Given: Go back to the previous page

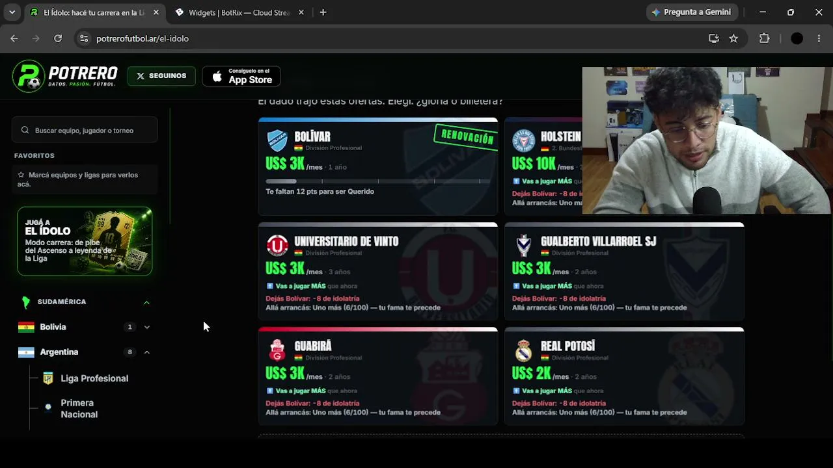Looking at the screenshot, I should (14, 38).
